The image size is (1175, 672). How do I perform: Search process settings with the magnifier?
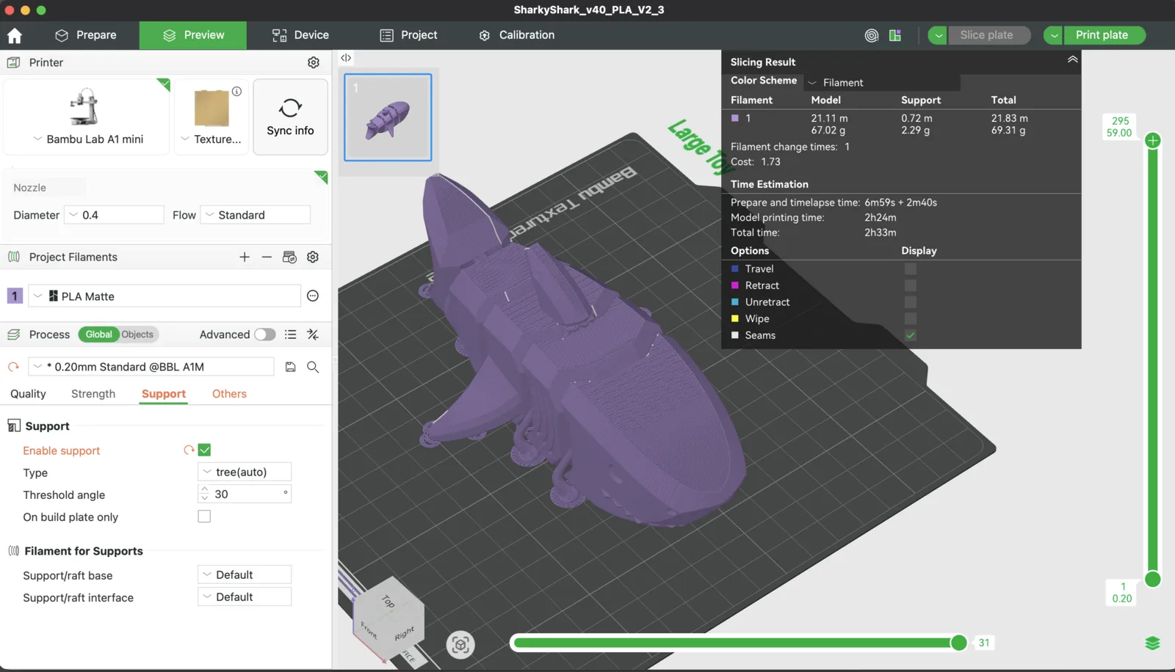tap(313, 367)
